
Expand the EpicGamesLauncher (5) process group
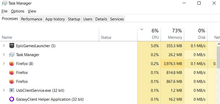point(4,45)
